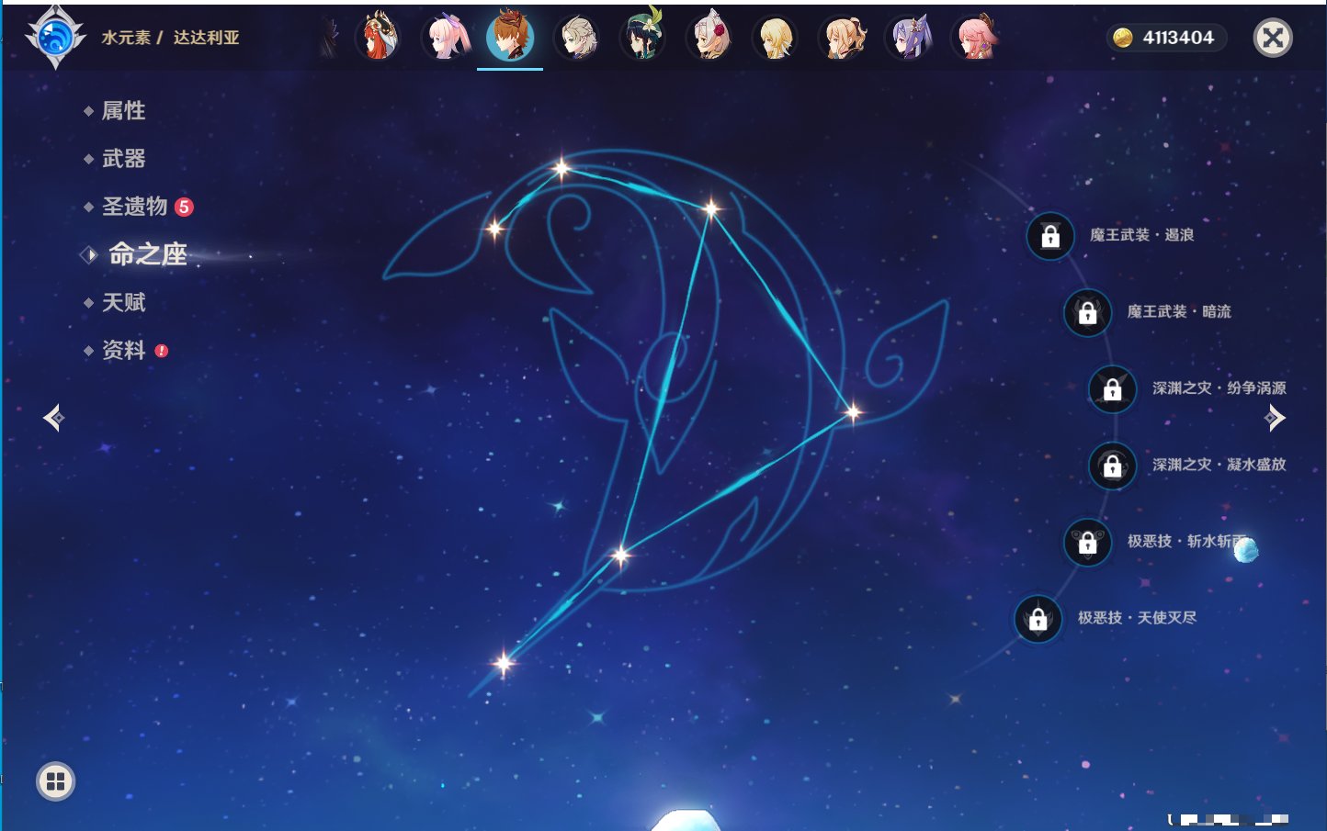The image size is (1327, 831).
Task: Click the lock icon for 深渊之灾·凝水盛放
Action: (x=1113, y=466)
